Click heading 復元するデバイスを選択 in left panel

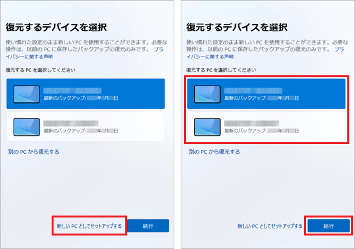[56, 27]
